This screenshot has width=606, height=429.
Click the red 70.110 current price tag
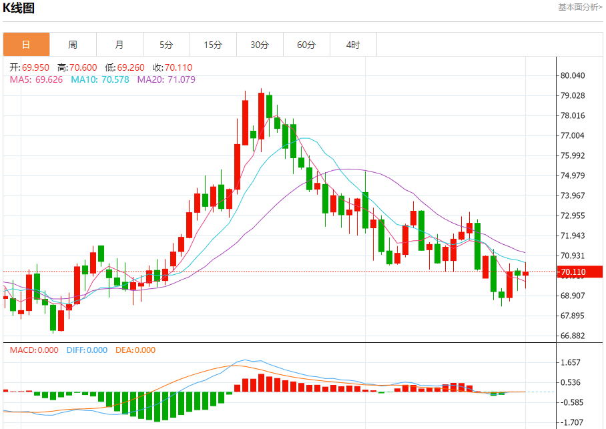pyautogui.click(x=579, y=272)
